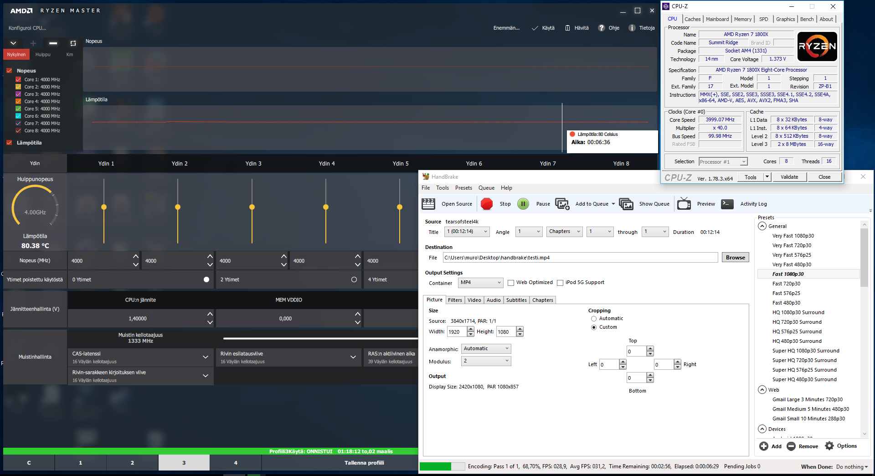This screenshot has height=476, width=875.
Task: Decrease CPU:n jännite with down arrow
Action: point(210,322)
